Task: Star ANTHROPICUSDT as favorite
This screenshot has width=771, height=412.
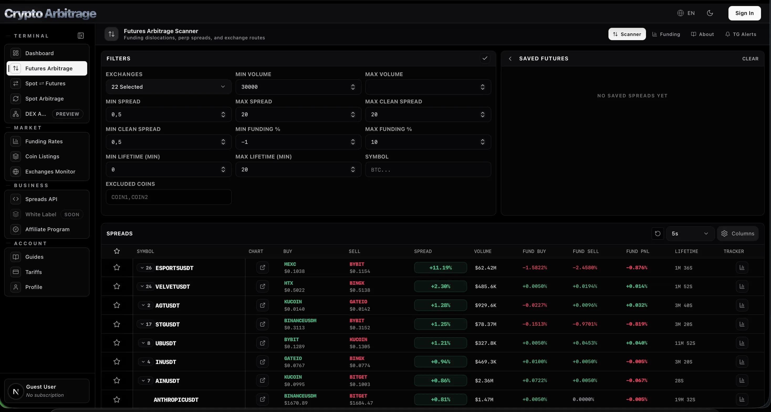Action: (117, 399)
